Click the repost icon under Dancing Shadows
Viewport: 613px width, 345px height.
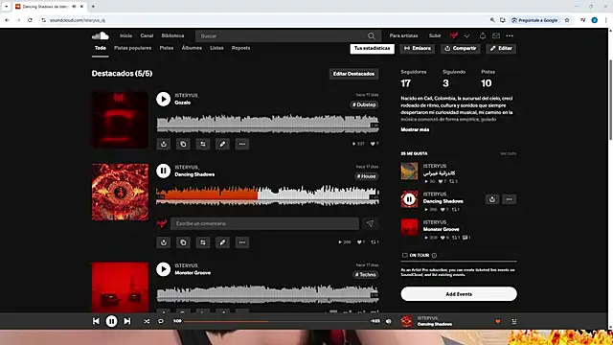[203, 242]
